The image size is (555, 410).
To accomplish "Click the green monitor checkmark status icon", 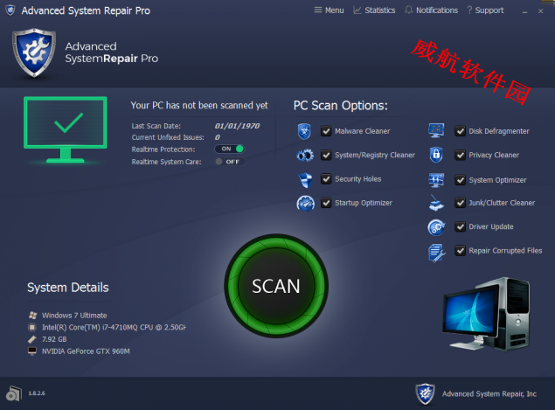I will coord(66,129).
